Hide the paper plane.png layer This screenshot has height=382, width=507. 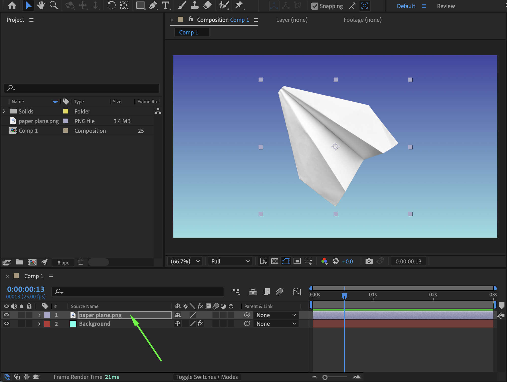7,315
